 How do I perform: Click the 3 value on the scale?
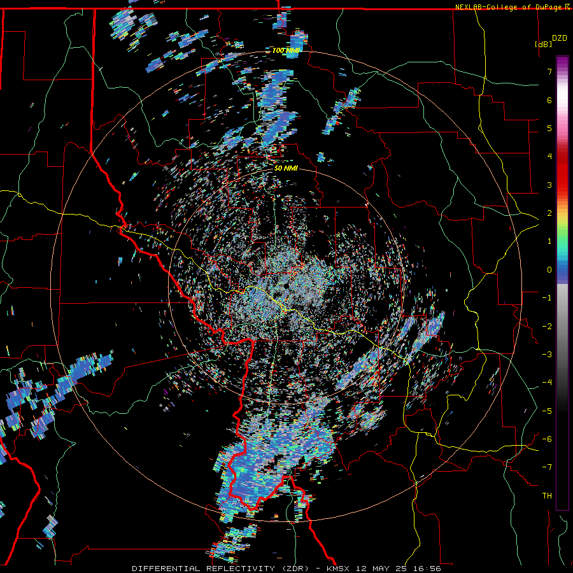pyautogui.click(x=549, y=185)
